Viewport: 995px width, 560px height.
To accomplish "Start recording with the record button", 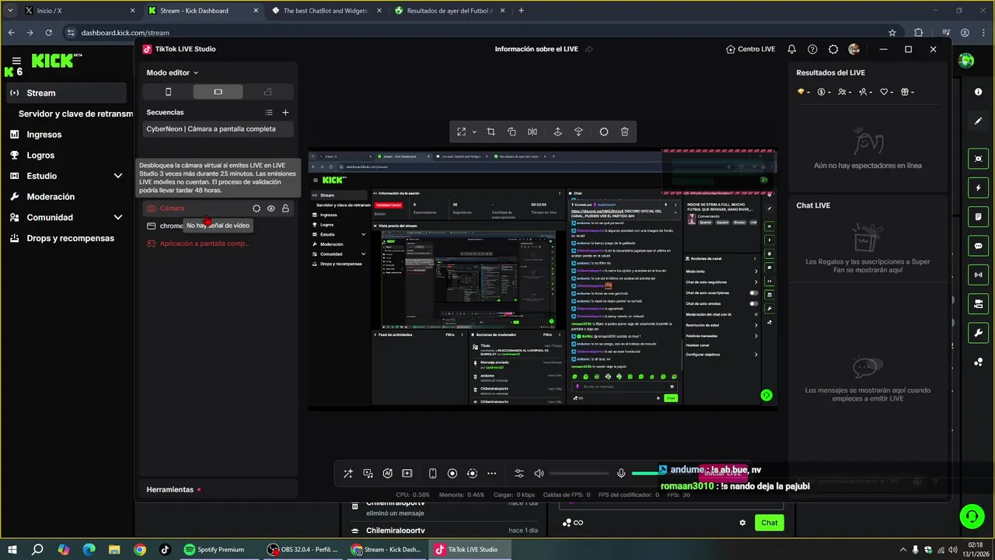I will click(x=452, y=474).
